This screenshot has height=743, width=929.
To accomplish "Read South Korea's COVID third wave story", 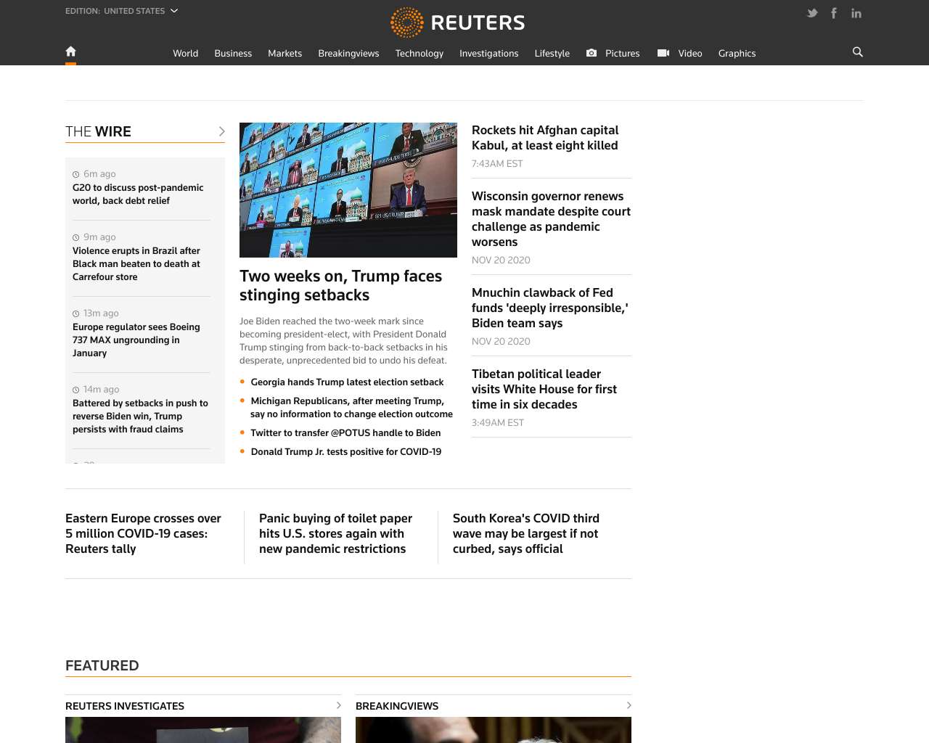I will 526,534.
